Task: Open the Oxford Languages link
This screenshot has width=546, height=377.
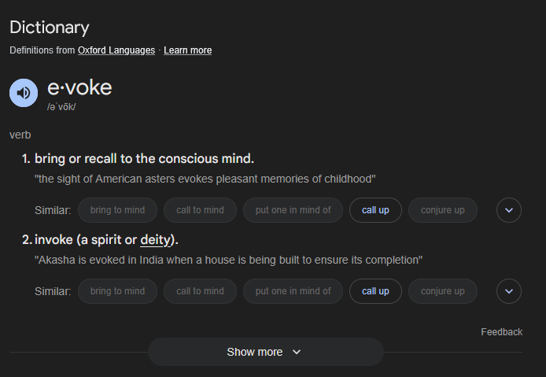Action: point(116,50)
